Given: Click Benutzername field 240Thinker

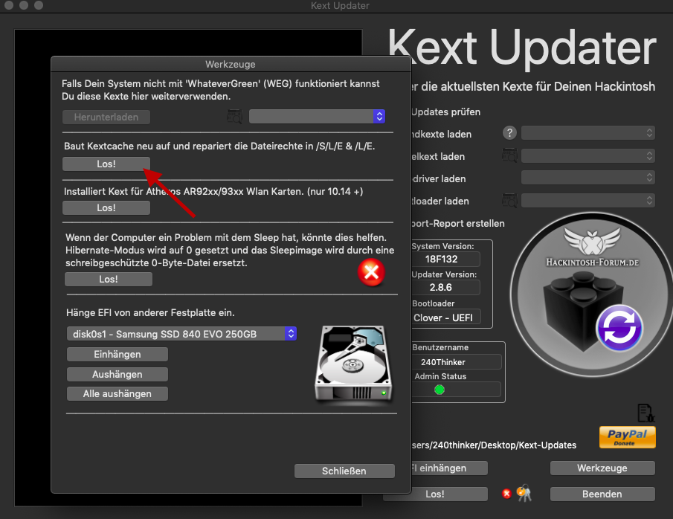Looking at the screenshot, I should click(457, 362).
